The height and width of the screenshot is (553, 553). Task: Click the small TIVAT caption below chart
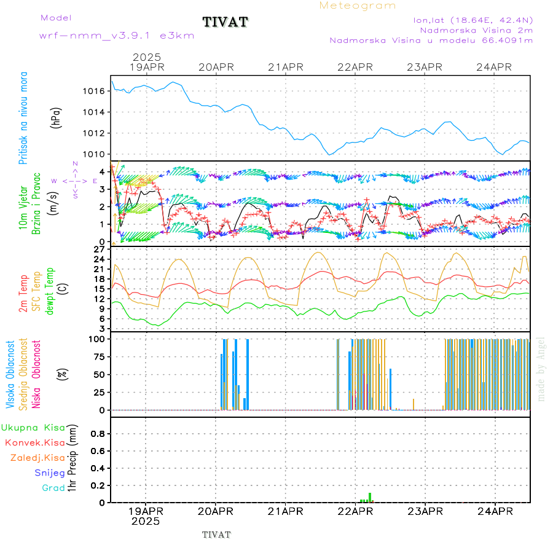(x=216, y=535)
